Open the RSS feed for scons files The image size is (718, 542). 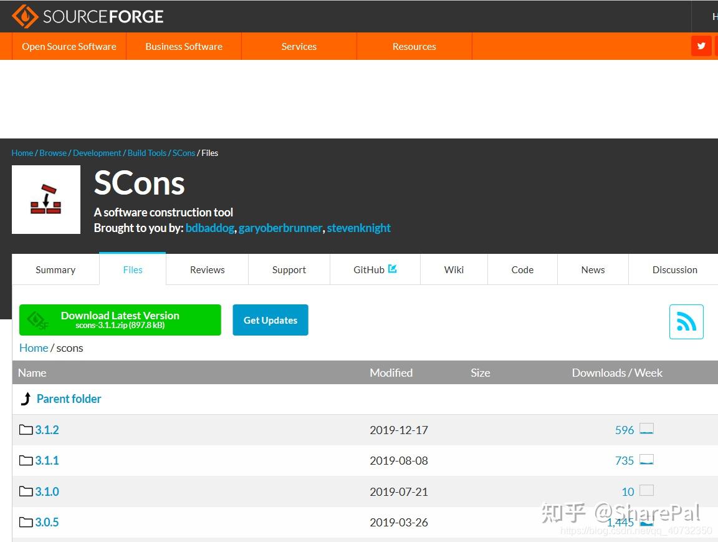tap(686, 321)
